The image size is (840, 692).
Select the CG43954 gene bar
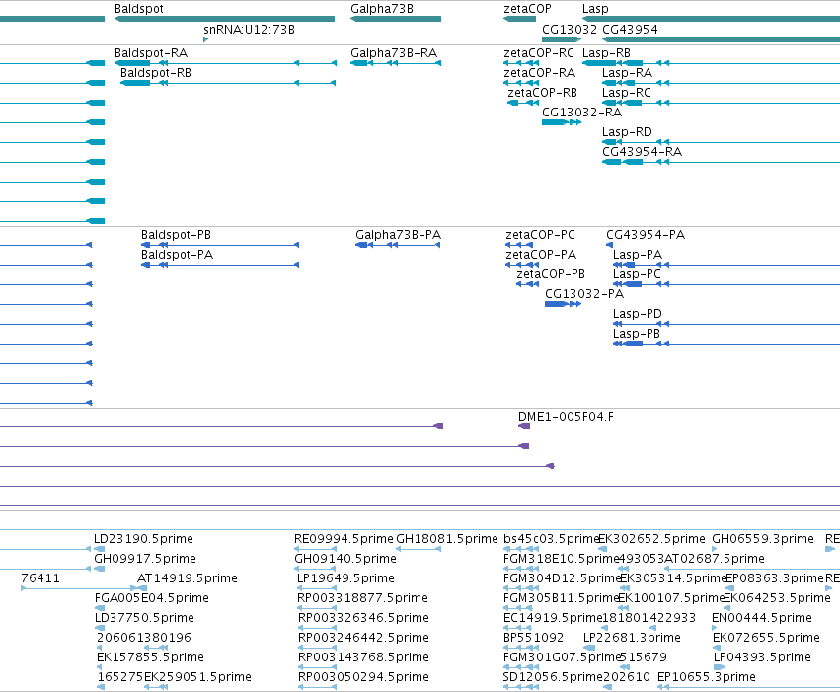pos(722,39)
